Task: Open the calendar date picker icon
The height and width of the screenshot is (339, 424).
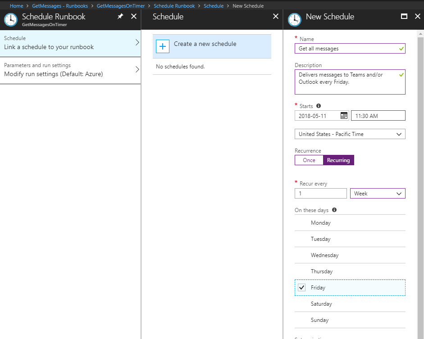Action: click(344, 116)
